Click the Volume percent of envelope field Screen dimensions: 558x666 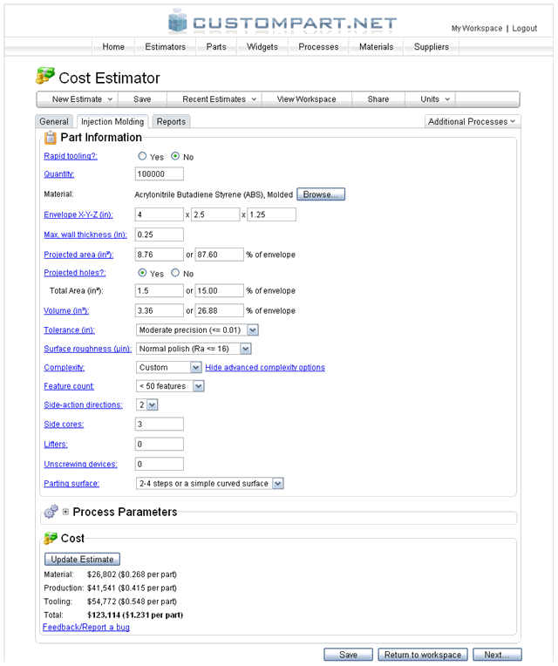point(219,310)
